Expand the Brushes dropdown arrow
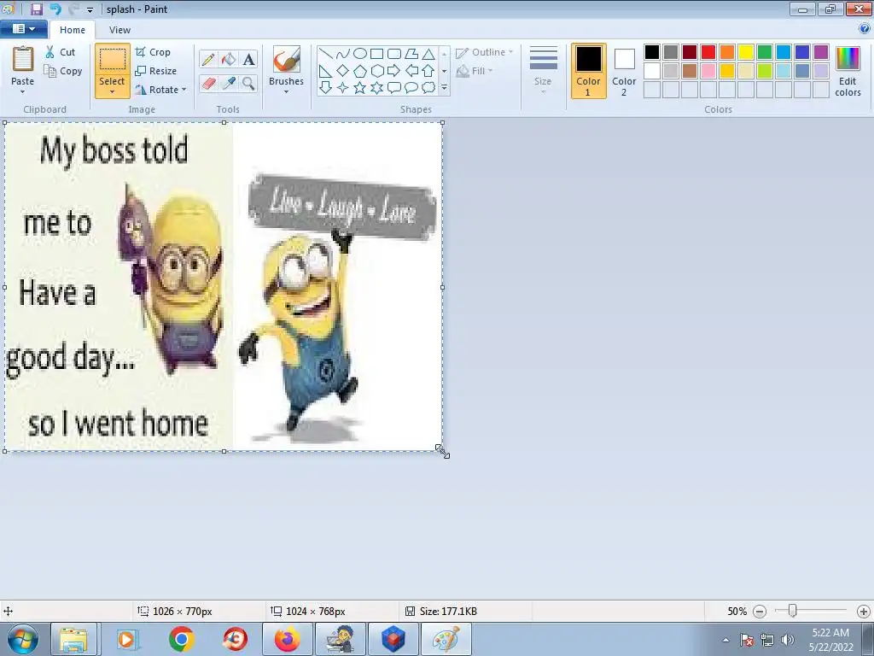Image resolution: width=874 pixels, height=656 pixels. point(287,92)
